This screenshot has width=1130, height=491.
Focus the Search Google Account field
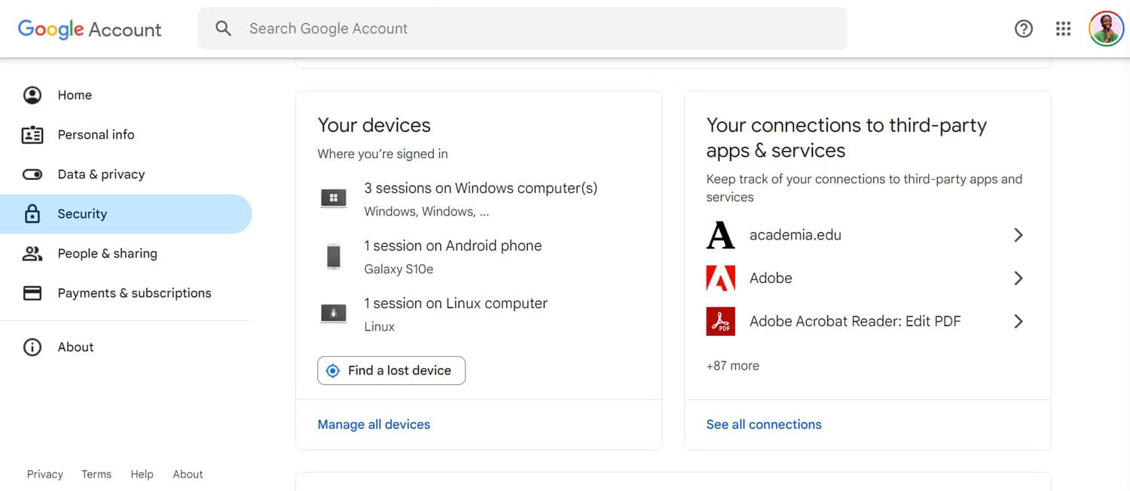click(x=527, y=29)
